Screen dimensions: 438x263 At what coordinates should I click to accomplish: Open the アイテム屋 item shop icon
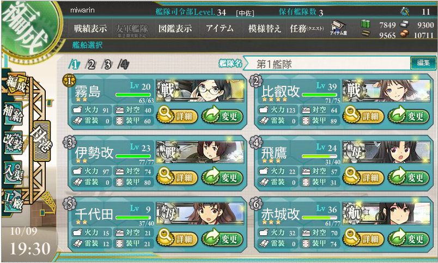click(x=338, y=28)
